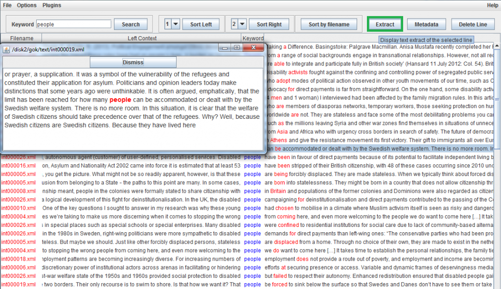
Task: Select the keyword 'people' in the int000026.xml row
Action: (x=252, y=157)
